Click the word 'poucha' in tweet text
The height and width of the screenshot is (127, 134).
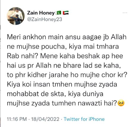(53, 47)
